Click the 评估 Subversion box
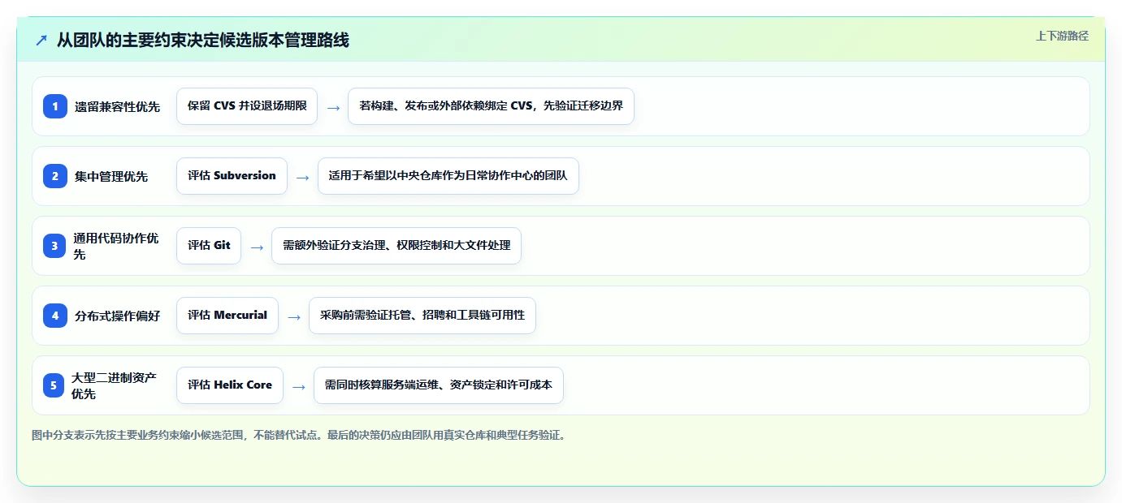This screenshot has height=503, width=1122. (232, 176)
